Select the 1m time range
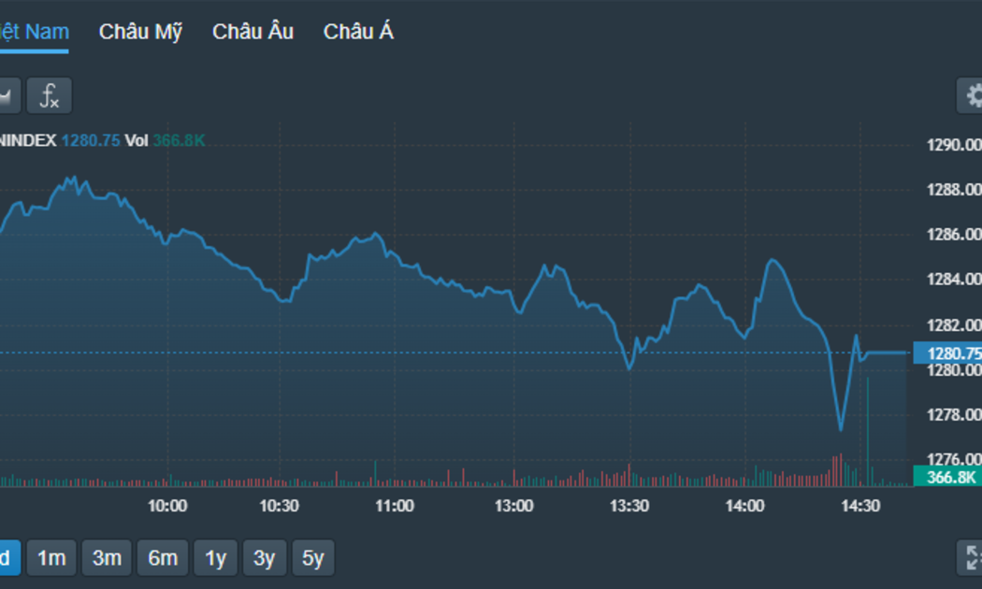982x589 pixels. tap(51, 557)
